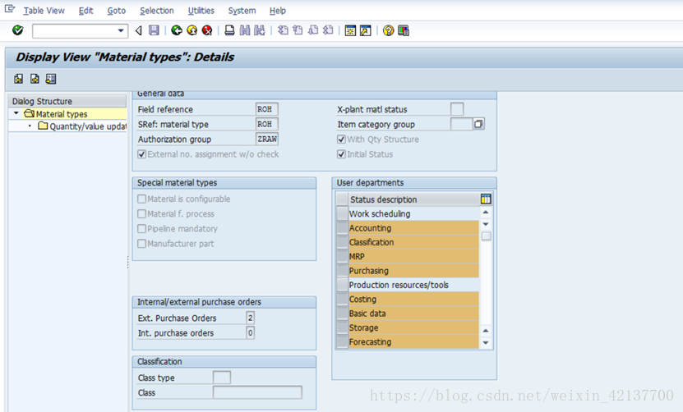
Task: Toggle With Qty Structure checkbox
Action: [342, 140]
